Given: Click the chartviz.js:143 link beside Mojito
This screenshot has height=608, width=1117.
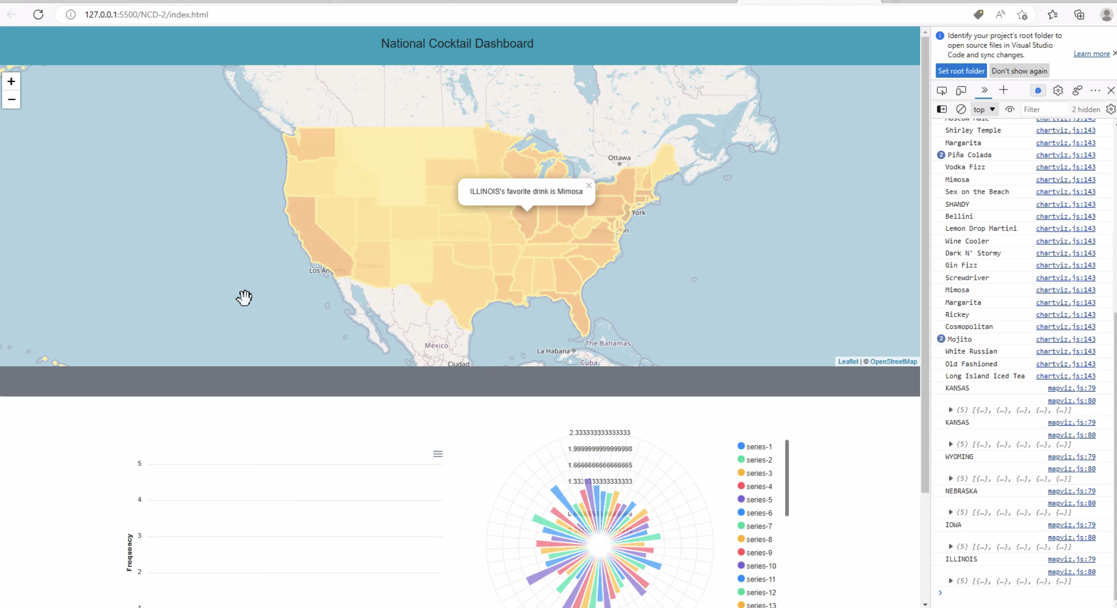Looking at the screenshot, I should click(x=1066, y=339).
